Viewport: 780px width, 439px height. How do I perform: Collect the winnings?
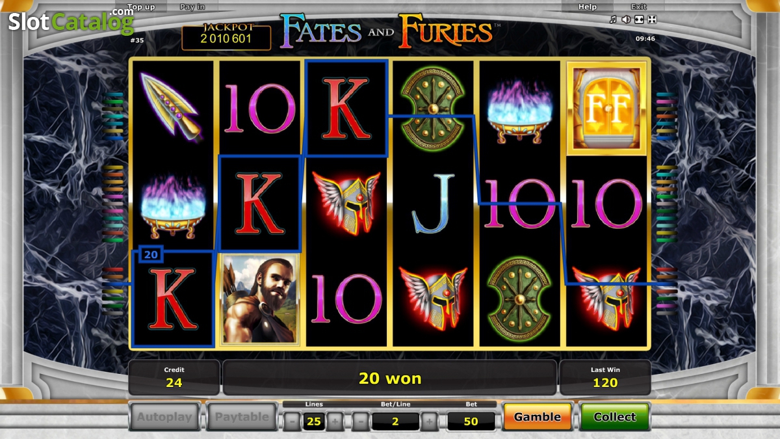tap(615, 417)
